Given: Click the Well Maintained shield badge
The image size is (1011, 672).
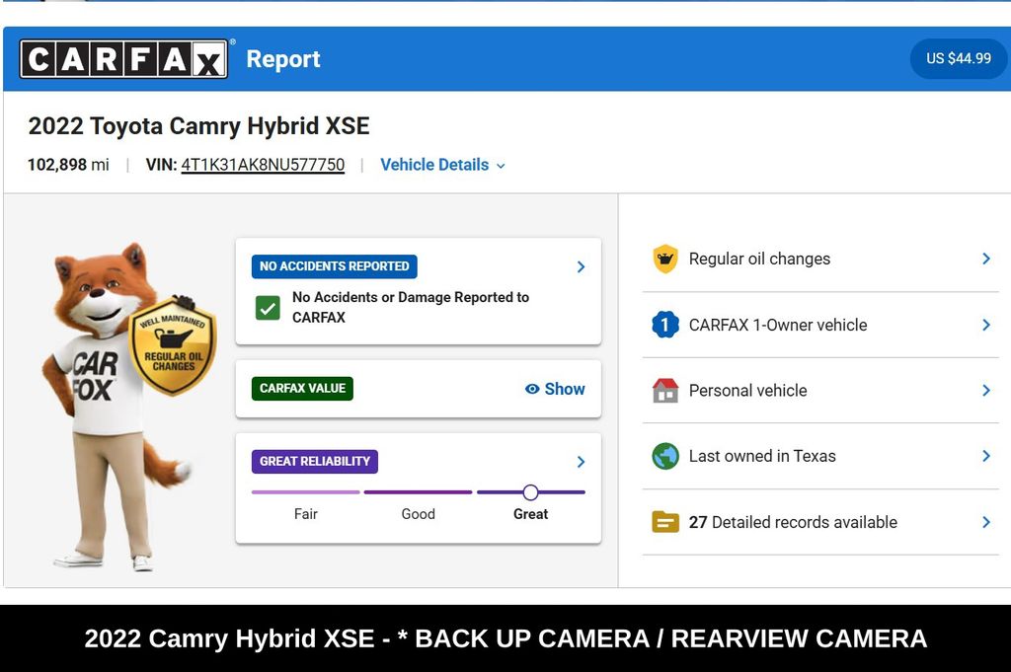Looking at the screenshot, I should click(174, 346).
